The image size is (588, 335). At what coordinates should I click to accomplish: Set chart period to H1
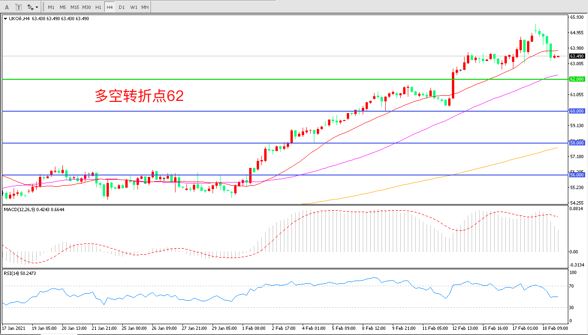coord(98,8)
